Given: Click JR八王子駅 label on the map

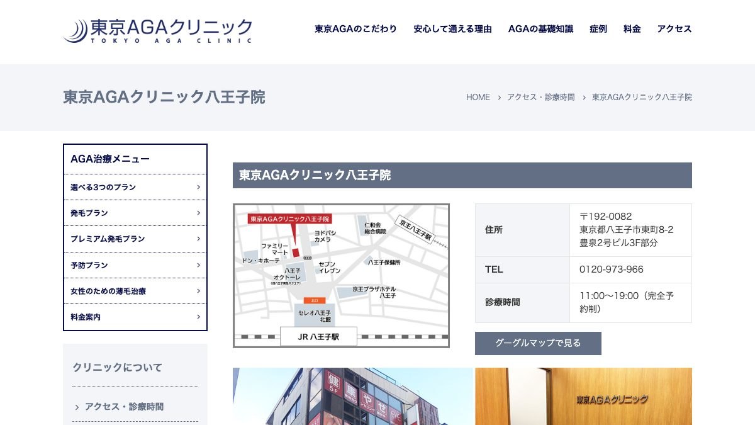Looking at the screenshot, I should [x=318, y=337].
